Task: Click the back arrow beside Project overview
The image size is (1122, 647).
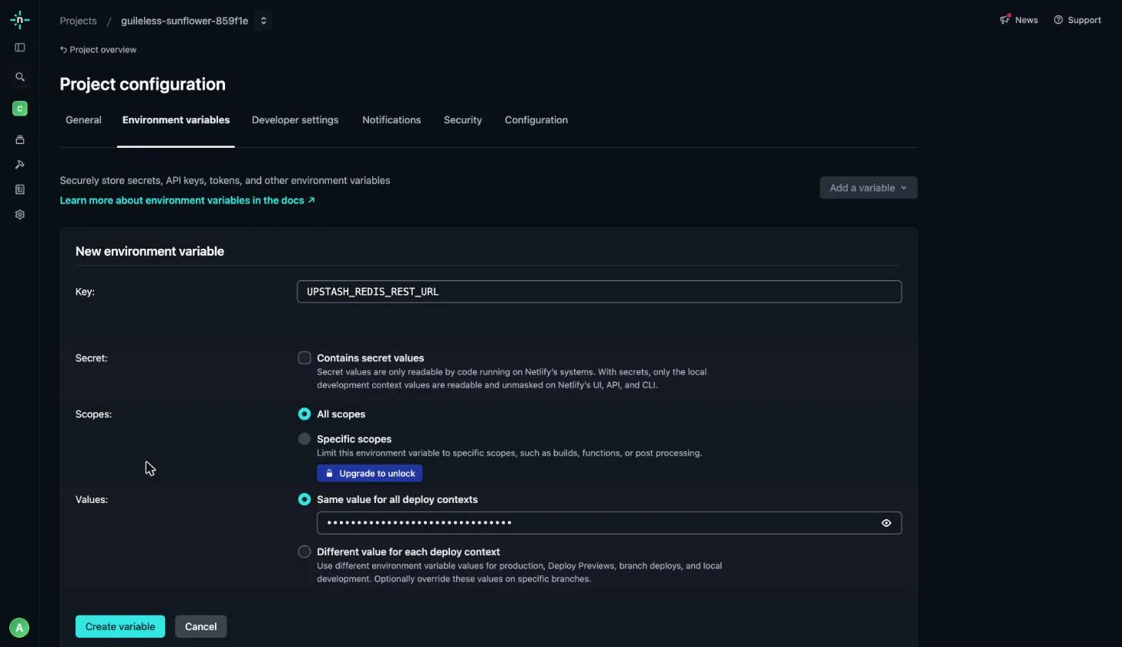Action: (63, 50)
